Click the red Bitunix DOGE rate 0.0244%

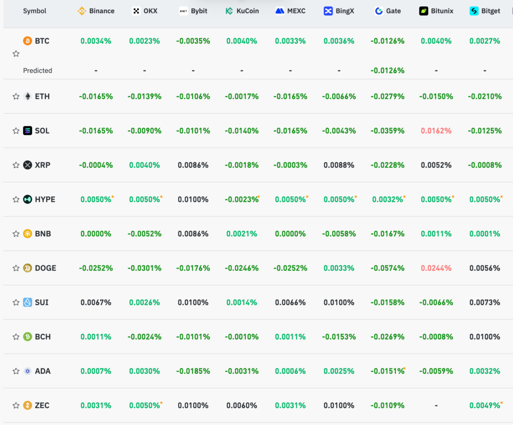tap(436, 268)
